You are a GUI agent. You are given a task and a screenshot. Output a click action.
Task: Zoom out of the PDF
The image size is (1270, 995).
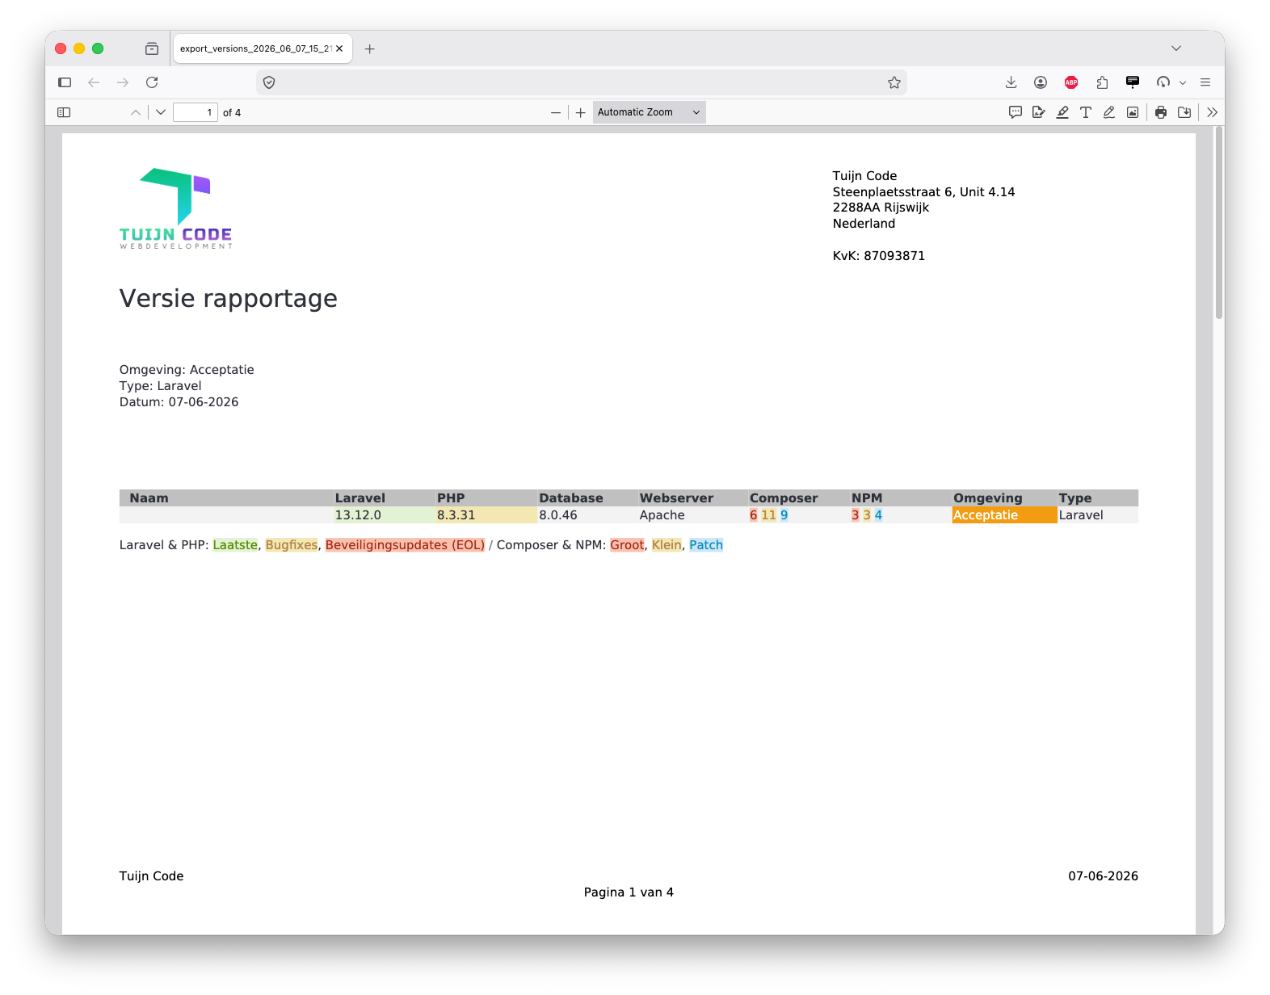[556, 112]
